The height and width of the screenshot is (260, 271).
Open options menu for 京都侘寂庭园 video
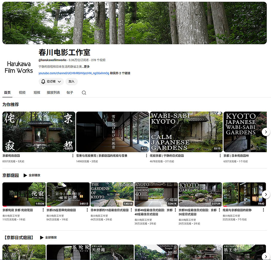tap(73, 156)
